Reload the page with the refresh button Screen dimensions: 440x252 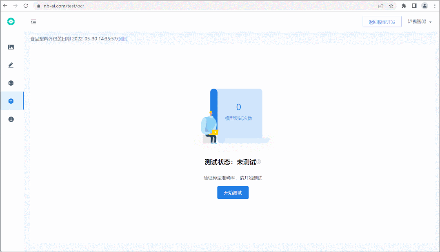pyautogui.click(x=26, y=6)
